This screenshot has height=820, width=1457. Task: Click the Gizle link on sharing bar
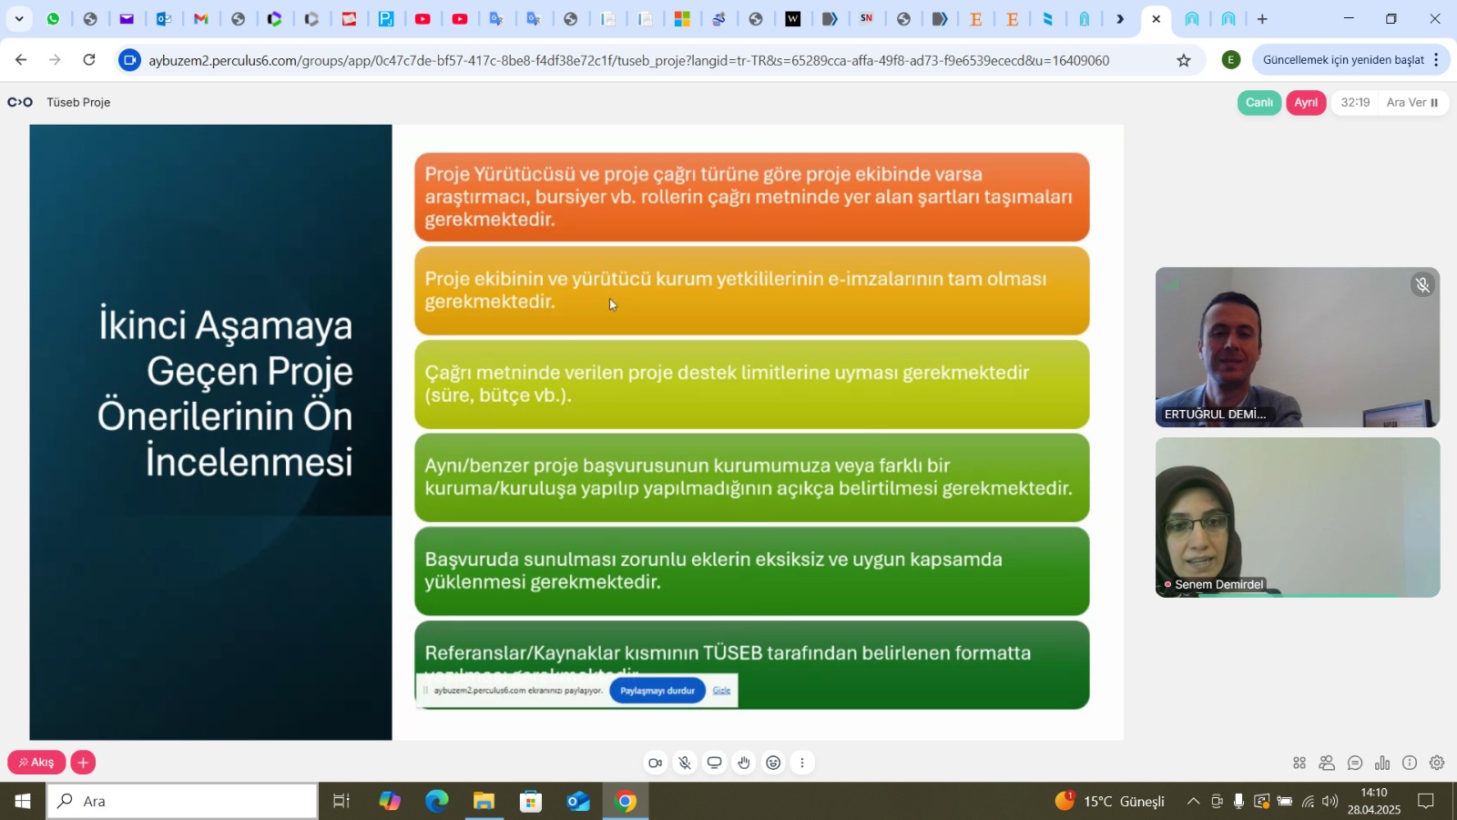[721, 691]
